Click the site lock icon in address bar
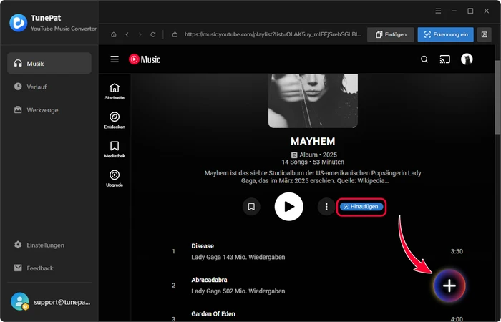501x322 pixels. coord(175,34)
